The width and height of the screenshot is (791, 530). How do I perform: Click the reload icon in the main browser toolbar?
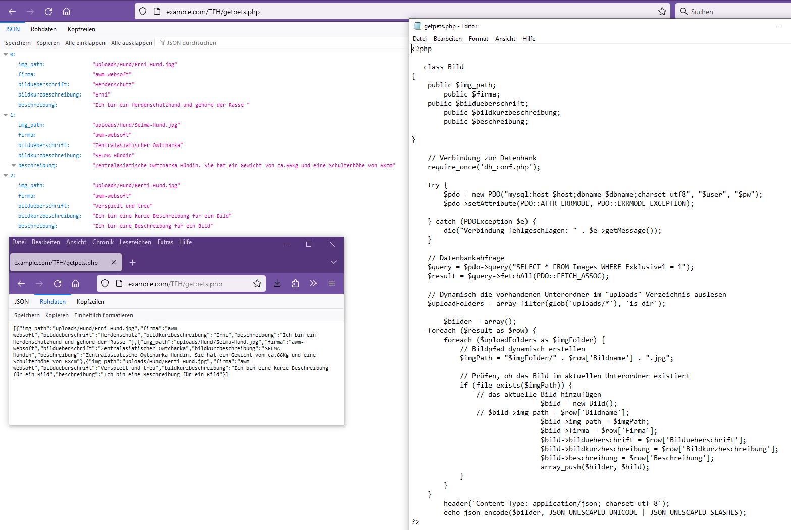point(48,11)
